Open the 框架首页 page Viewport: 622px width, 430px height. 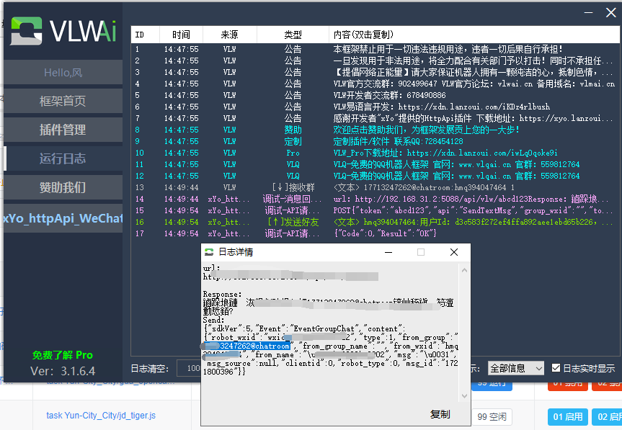pyautogui.click(x=63, y=101)
